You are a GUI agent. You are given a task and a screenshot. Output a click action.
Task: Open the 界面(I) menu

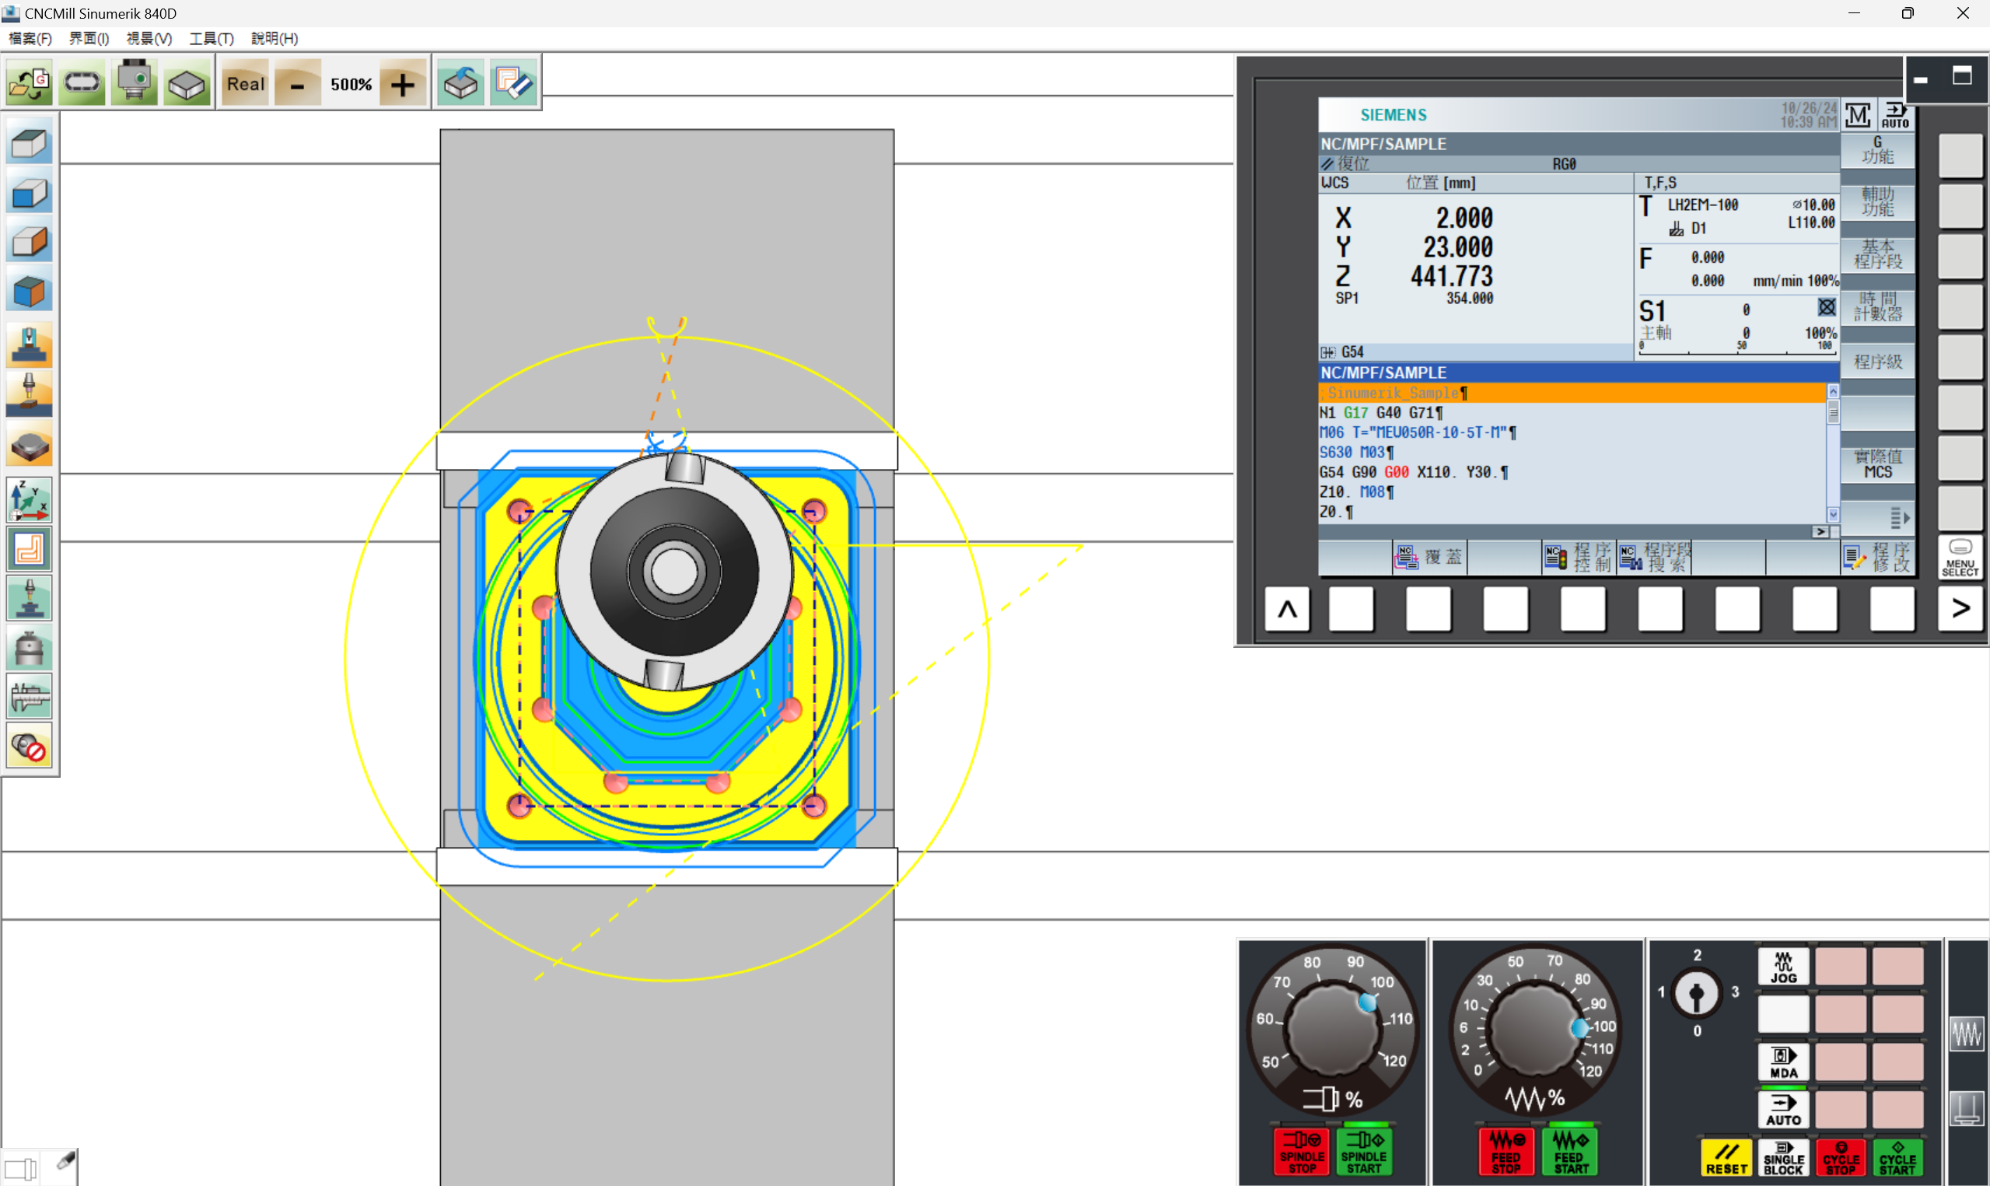click(89, 38)
